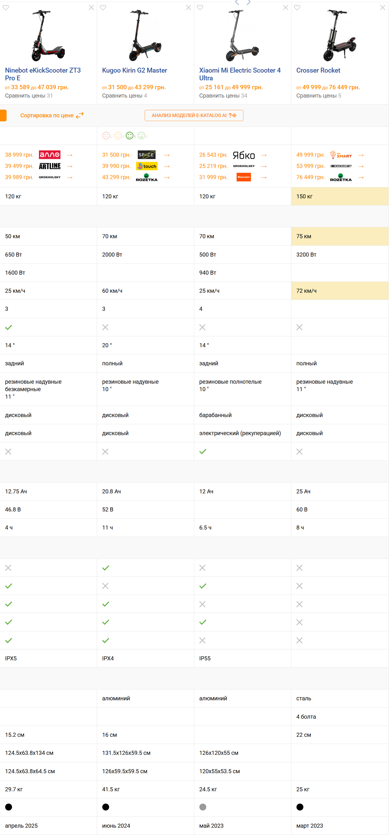Go to Grokholsky offer 25 219 грн
The height and width of the screenshot is (838, 389).
243,166
